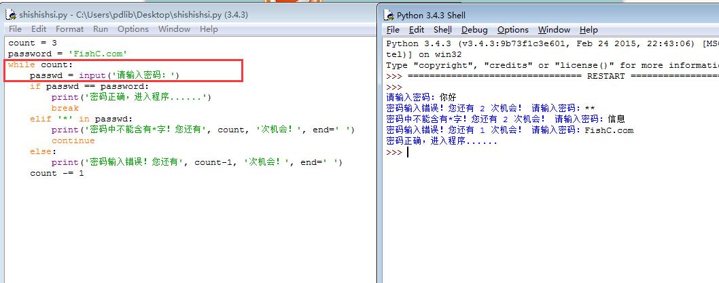719x283 pixels.
Task: Open the Python Shell's Options menu
Action: click(512, 30)
